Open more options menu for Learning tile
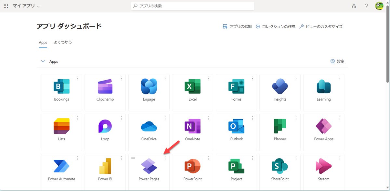This screenshot has height=191, width=390. (x=340, y=78)
